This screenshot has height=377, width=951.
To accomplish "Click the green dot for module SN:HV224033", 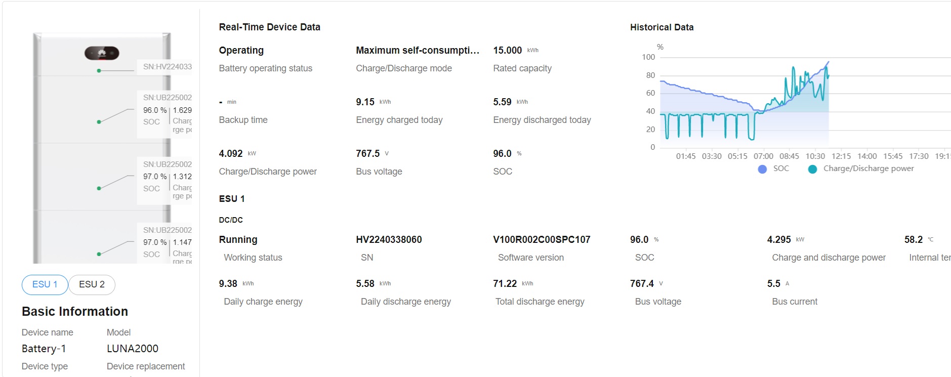I will (99, 71).
